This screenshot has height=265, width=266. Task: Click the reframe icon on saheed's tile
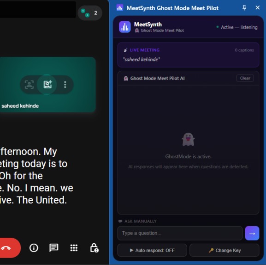30,85
